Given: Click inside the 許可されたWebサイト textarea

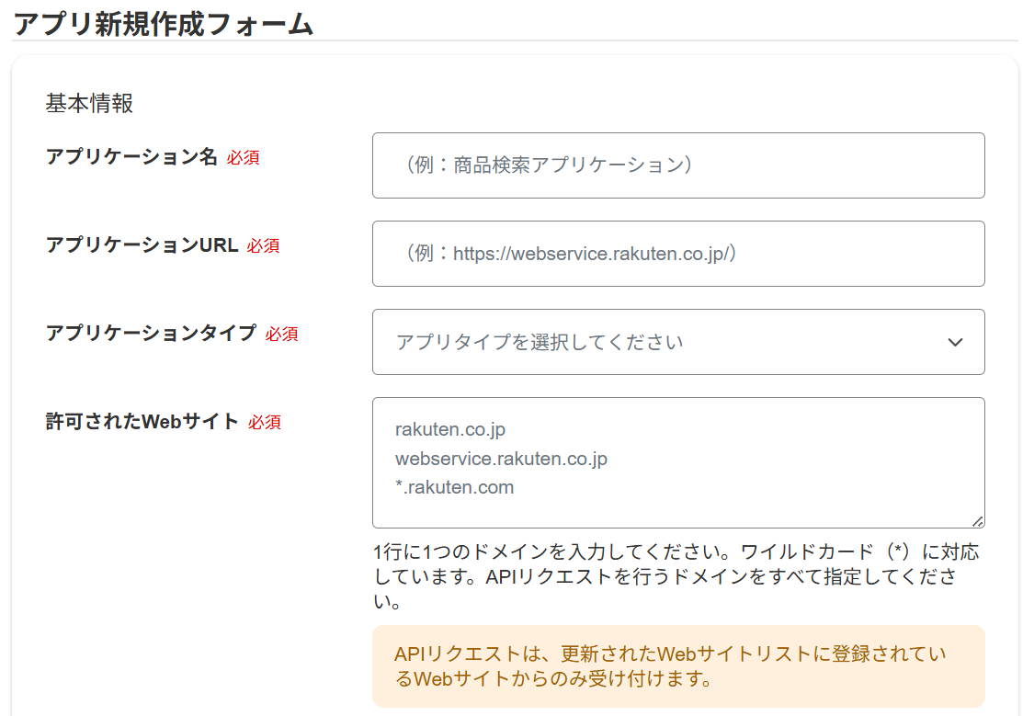Looking at the screenshot, I should tap(677, 462).
